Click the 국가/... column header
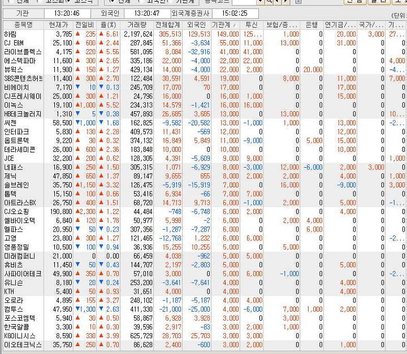Viewport: 407px width, 354px height. [371, 25]
